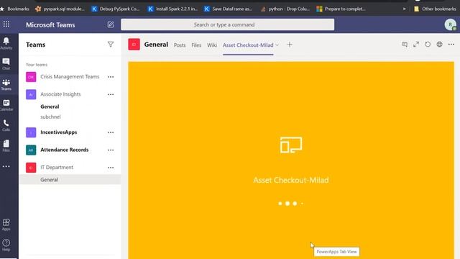Viewport: 460px width, 259px height.
Task: Open more options for Associate Insights
Action: click(111, 94)
